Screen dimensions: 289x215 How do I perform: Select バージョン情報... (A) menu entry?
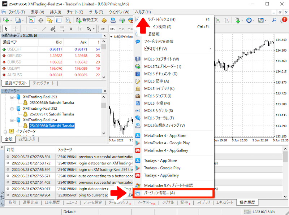coord(173,193)
